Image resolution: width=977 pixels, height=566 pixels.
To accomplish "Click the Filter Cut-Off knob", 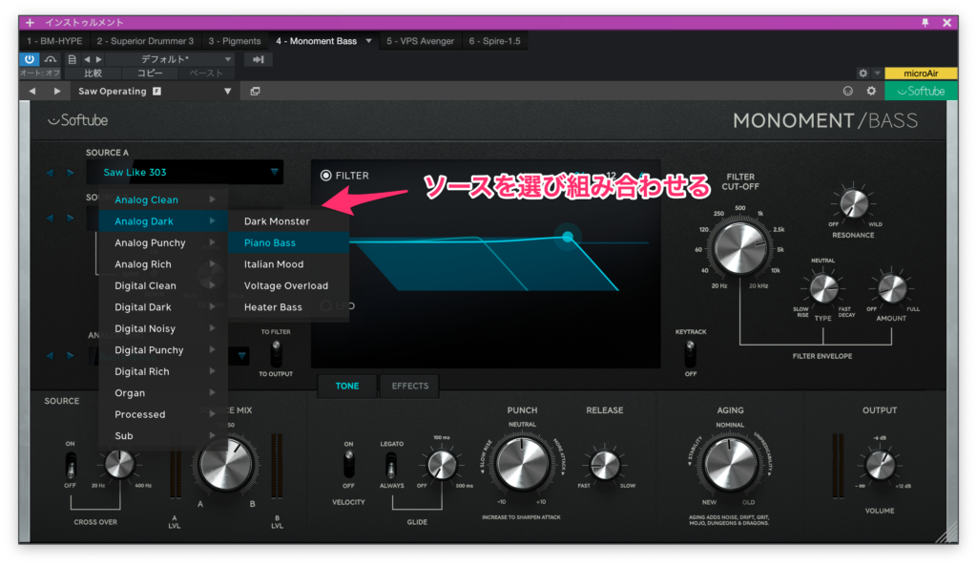I will pyautogui.click(x=740, y=247).
